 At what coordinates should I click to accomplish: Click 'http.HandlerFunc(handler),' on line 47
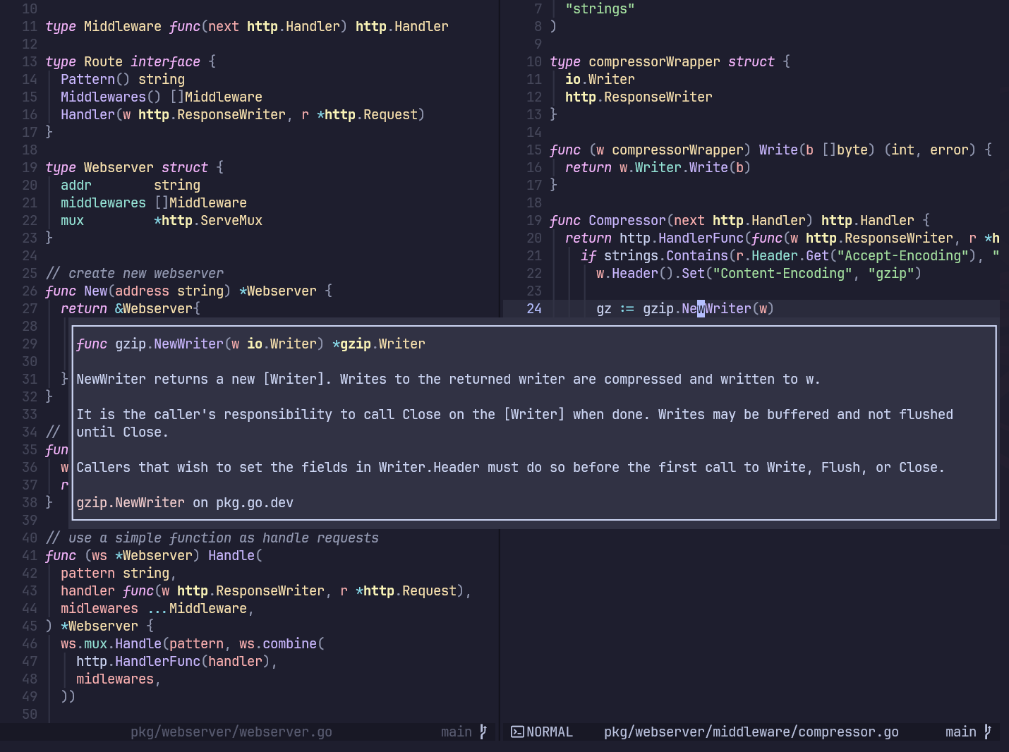click(177, 661)
